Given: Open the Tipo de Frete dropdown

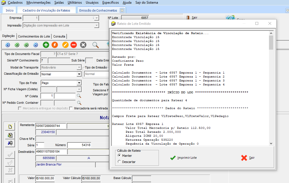Looking at the screenshot, I should tap(79, 83).
